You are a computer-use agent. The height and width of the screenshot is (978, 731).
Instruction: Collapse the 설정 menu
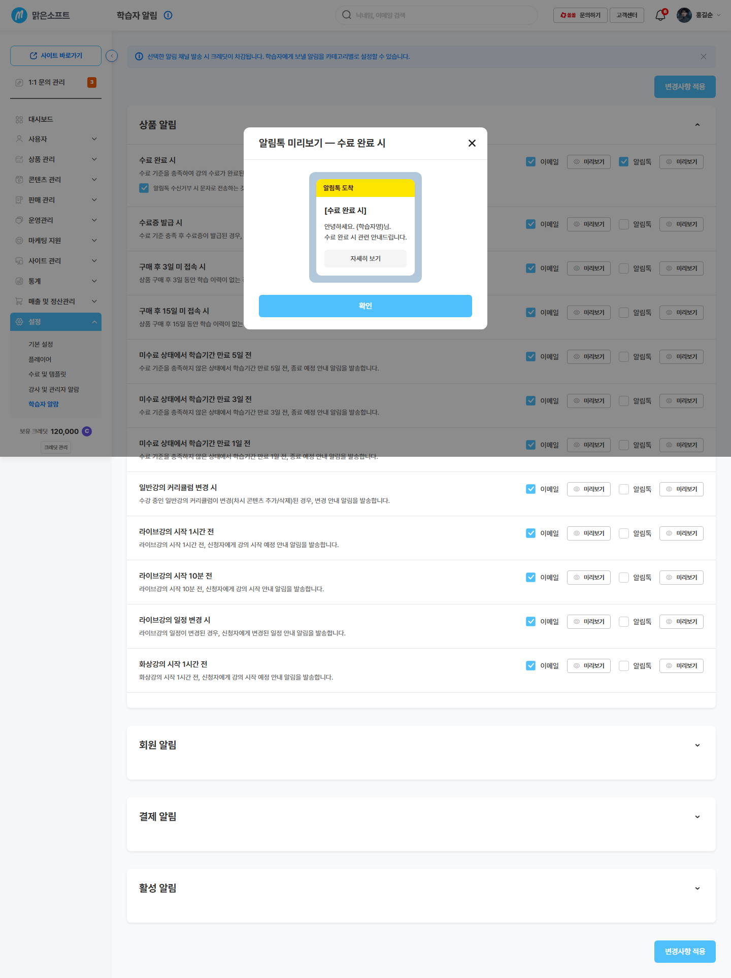56,322
